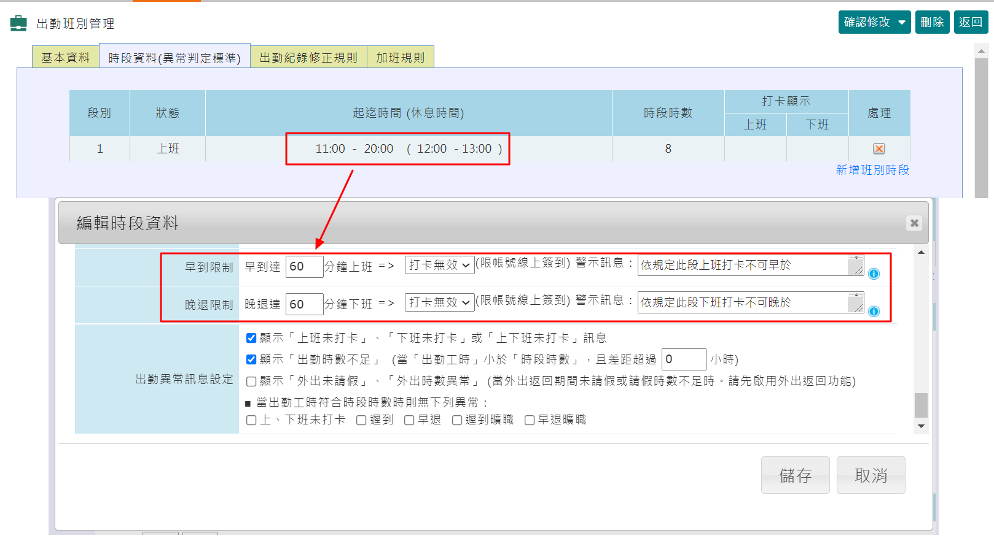
Task: Click the 儲存 button to save
Action: pos(795,475)
